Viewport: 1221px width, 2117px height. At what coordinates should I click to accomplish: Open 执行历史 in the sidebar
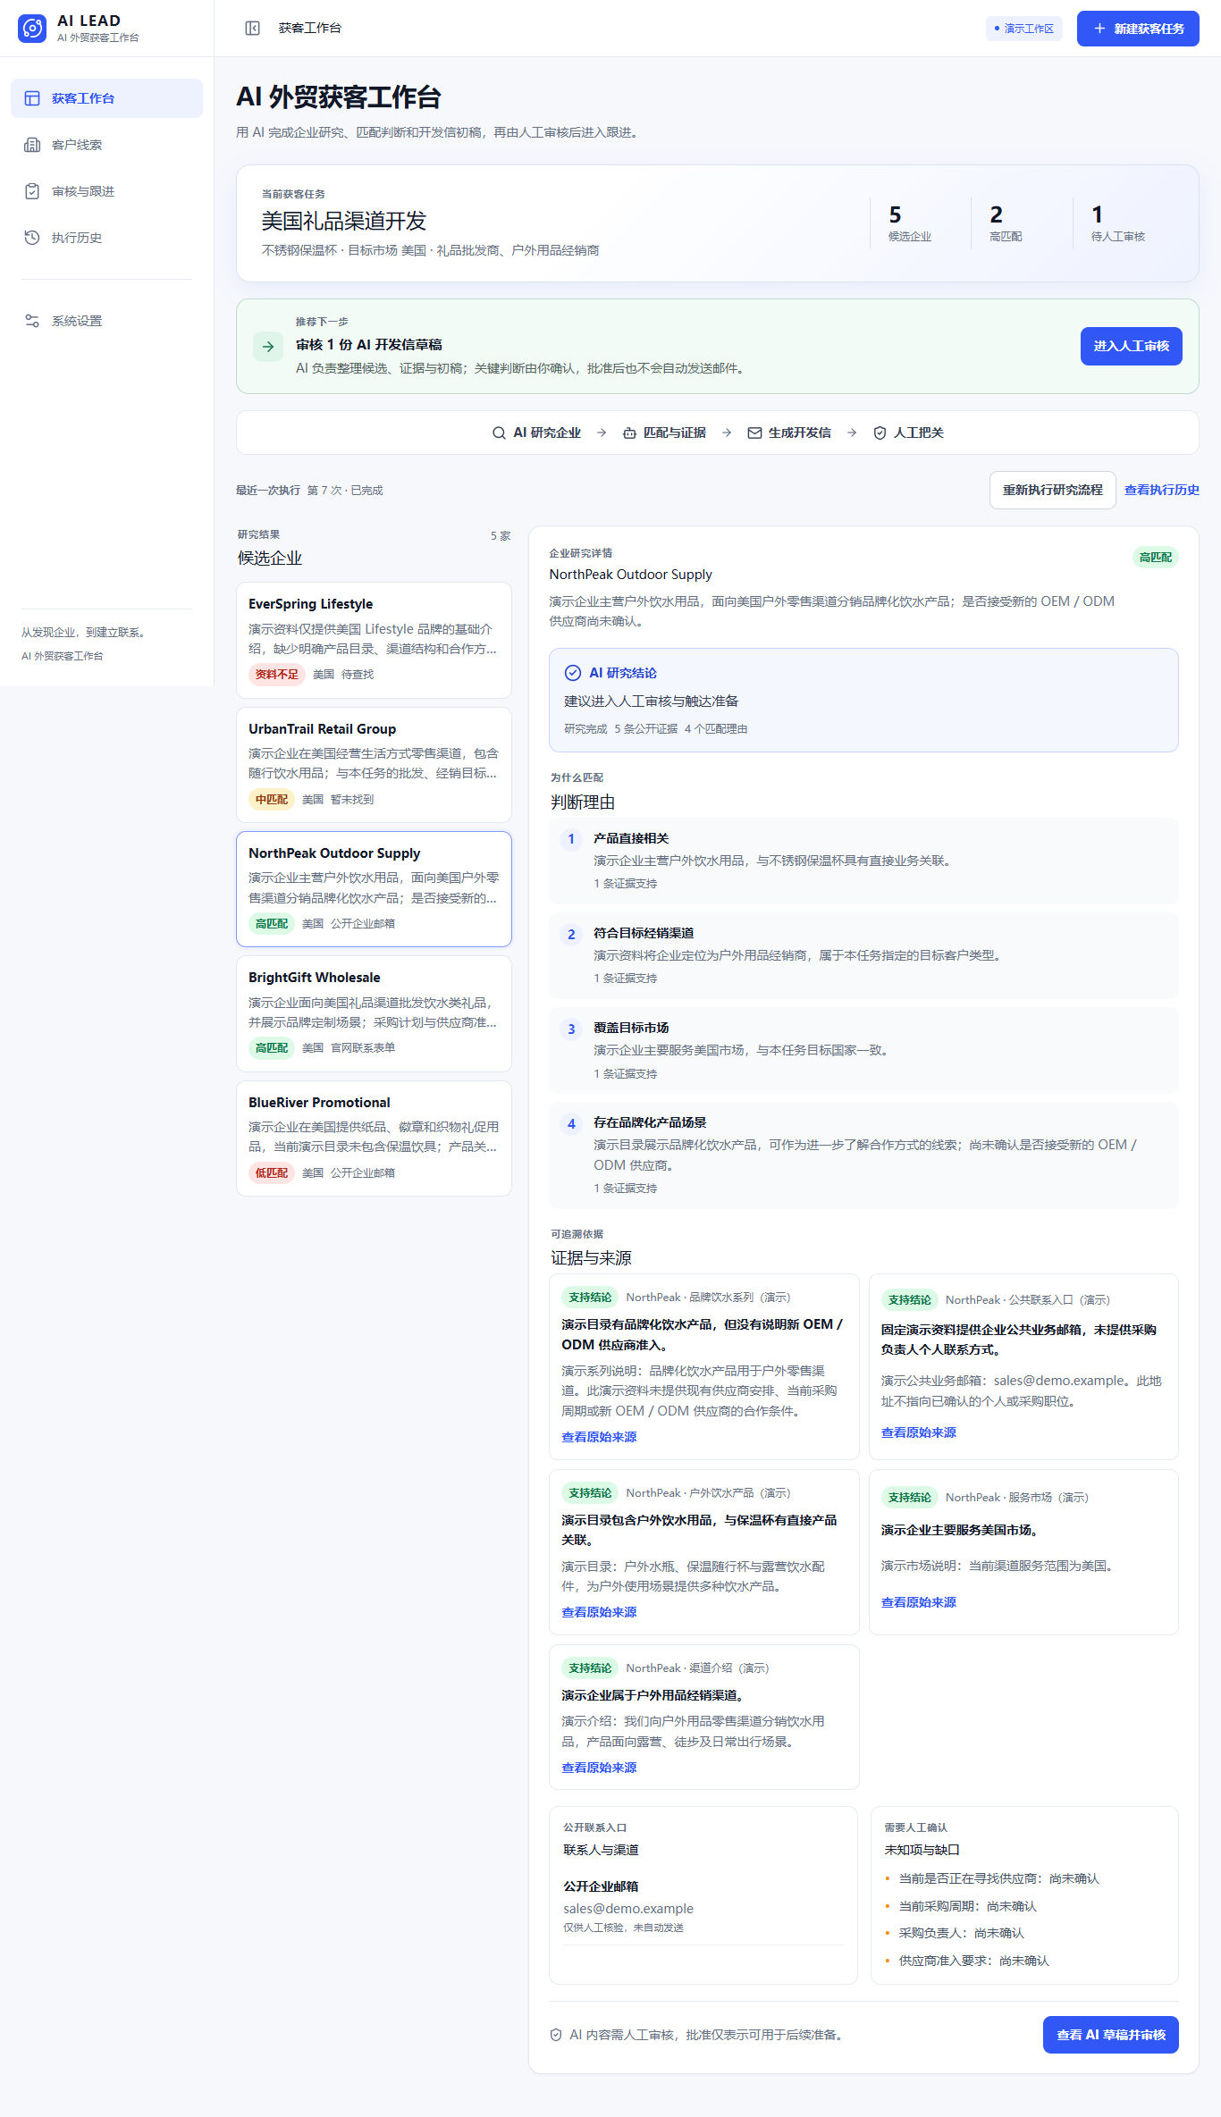(106, 238)
